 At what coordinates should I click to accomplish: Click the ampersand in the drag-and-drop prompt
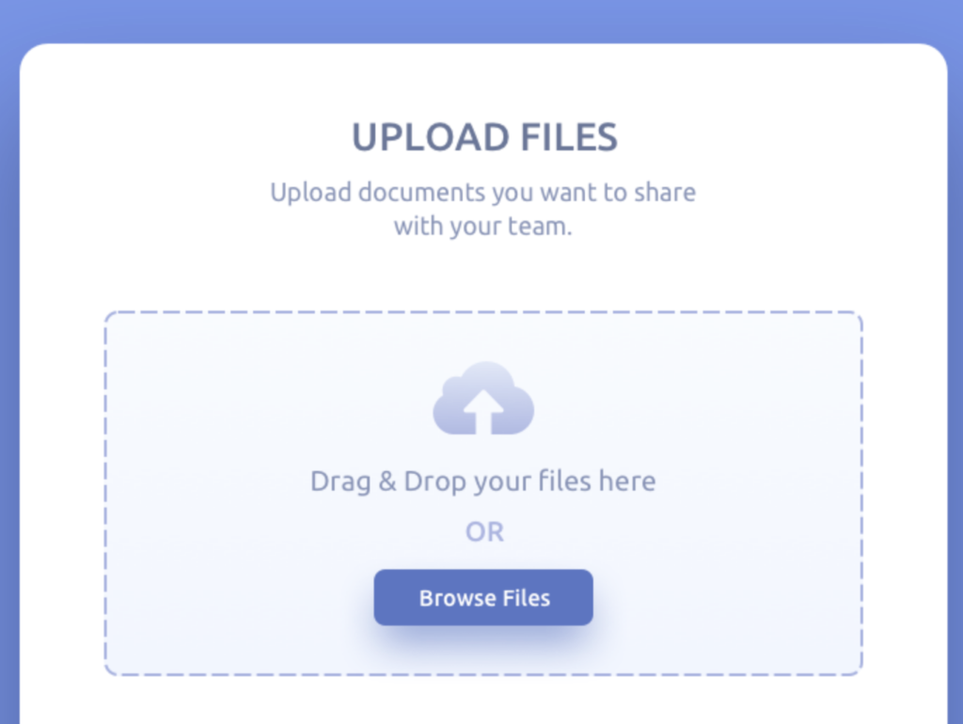tap(387, 480)
